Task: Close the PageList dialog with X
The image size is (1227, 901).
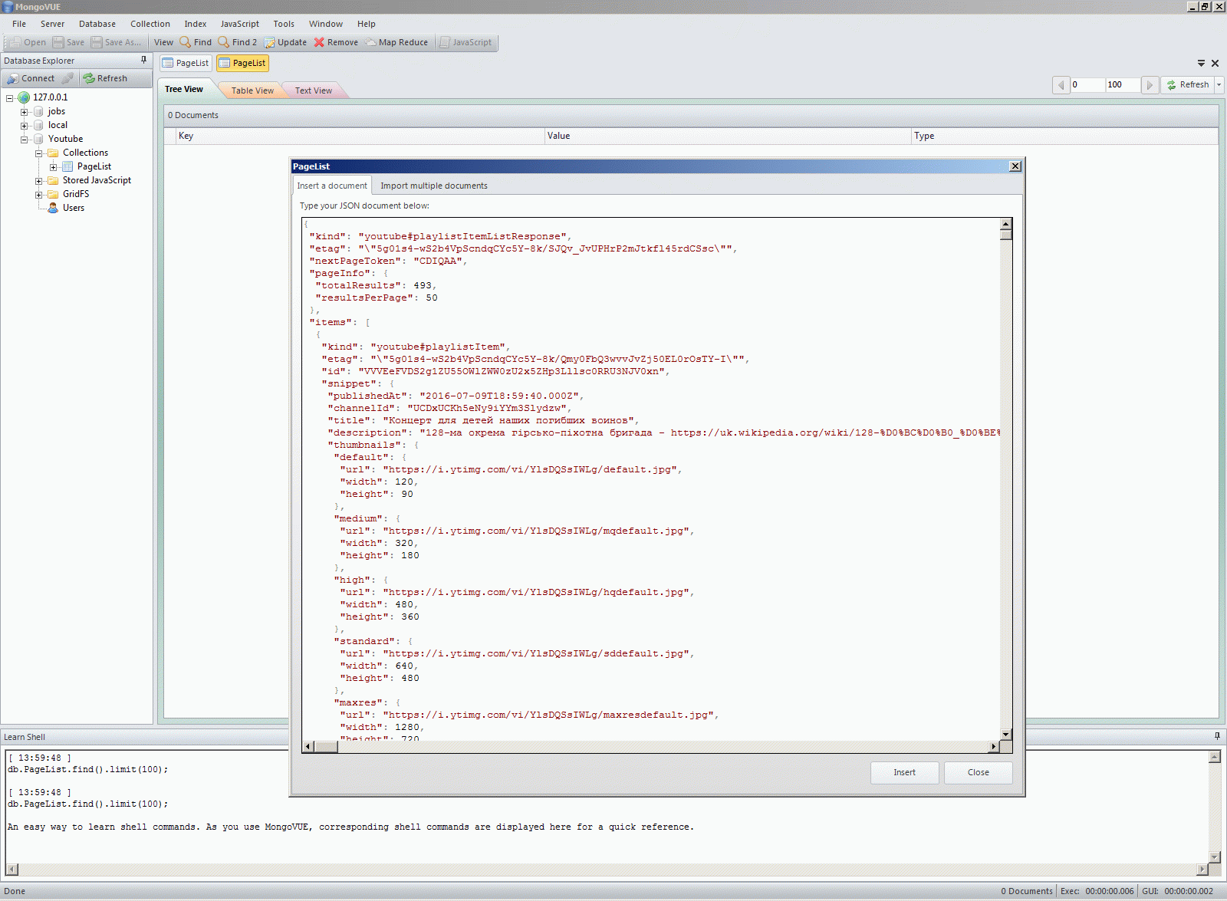Action: pos(1015,166)
